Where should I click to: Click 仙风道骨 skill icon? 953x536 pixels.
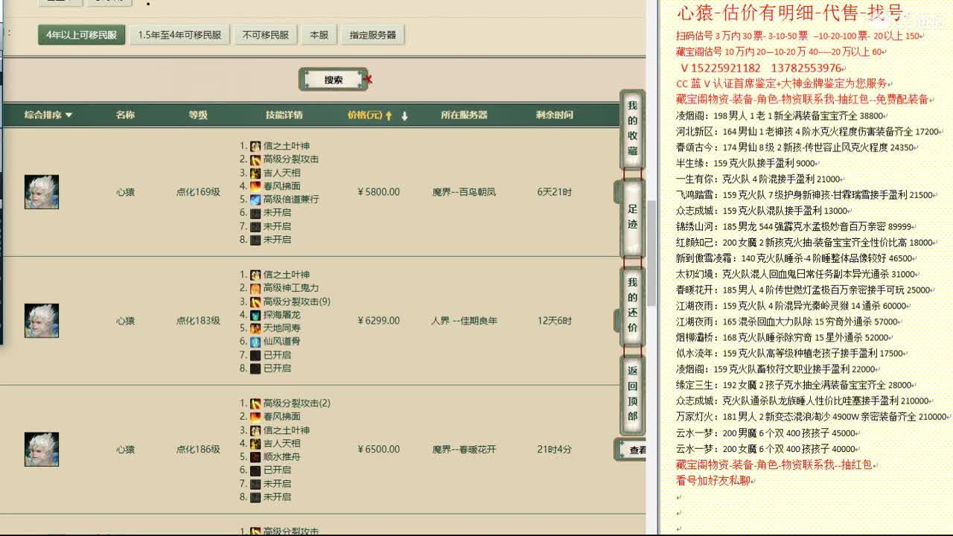255,342
